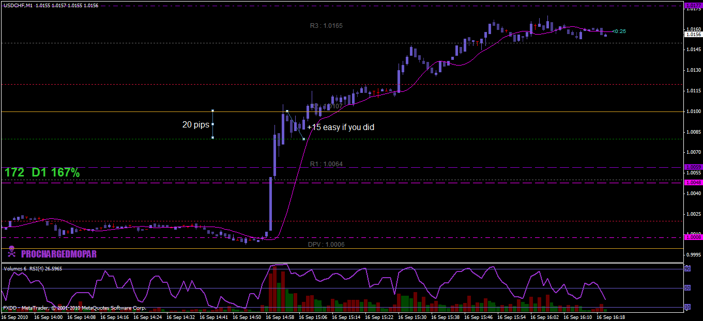The image size is (703, 321).
Task: Click the 1.0040 price scale label
Action: (x=693, y=194)
